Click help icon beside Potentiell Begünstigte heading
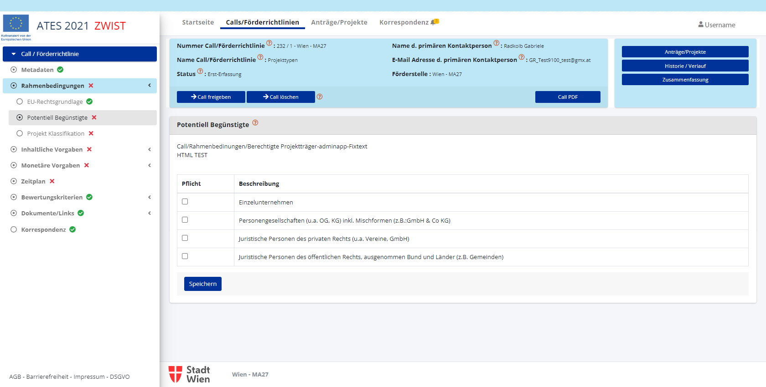The image size is (766, 387). tap(255, 122)
